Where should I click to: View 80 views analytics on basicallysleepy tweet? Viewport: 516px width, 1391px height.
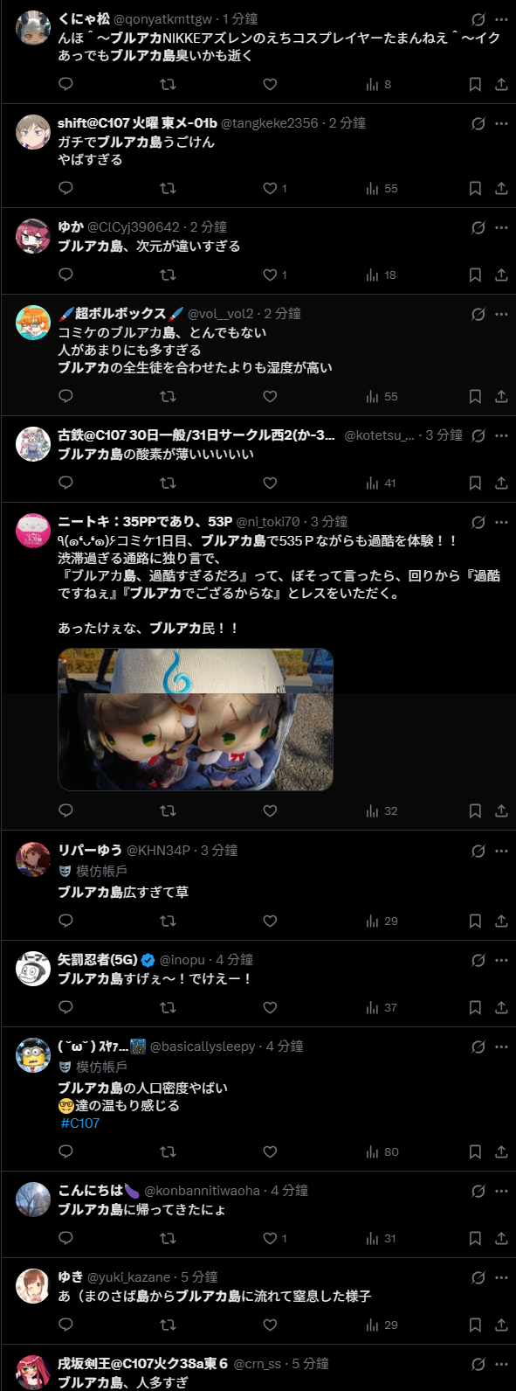point(382,1152)
